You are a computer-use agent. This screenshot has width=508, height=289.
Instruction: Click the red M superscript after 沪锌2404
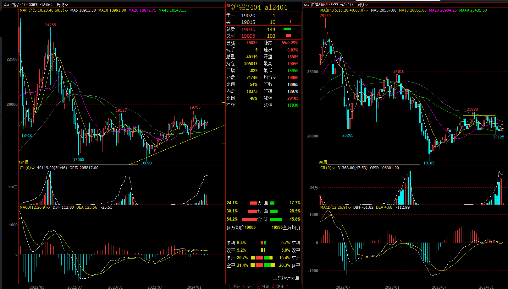pos(327,4)
